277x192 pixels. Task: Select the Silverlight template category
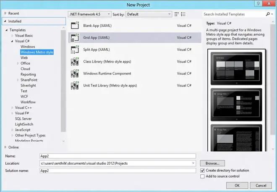(28, 85)
